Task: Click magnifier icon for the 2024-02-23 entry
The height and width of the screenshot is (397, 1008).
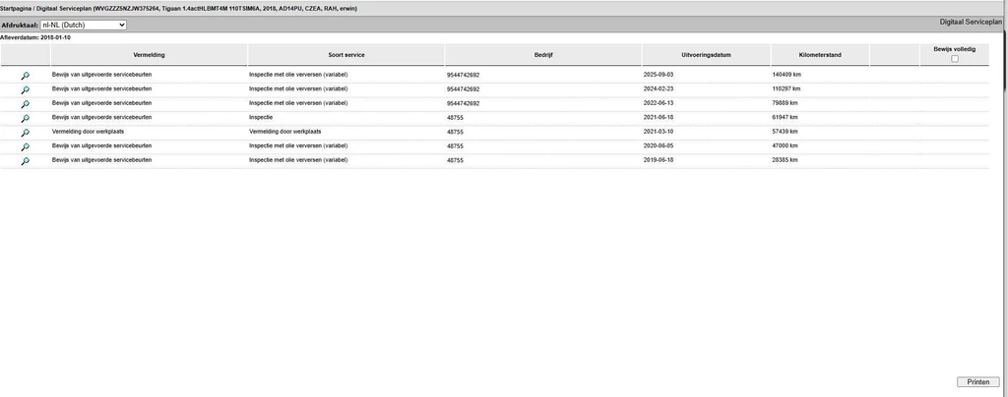Action: click(25, 89)
